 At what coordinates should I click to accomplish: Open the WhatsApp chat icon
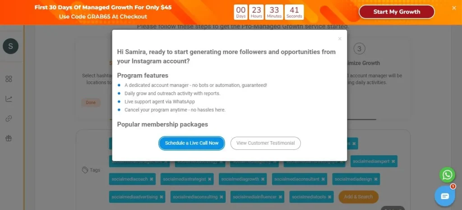coord(447,174)
